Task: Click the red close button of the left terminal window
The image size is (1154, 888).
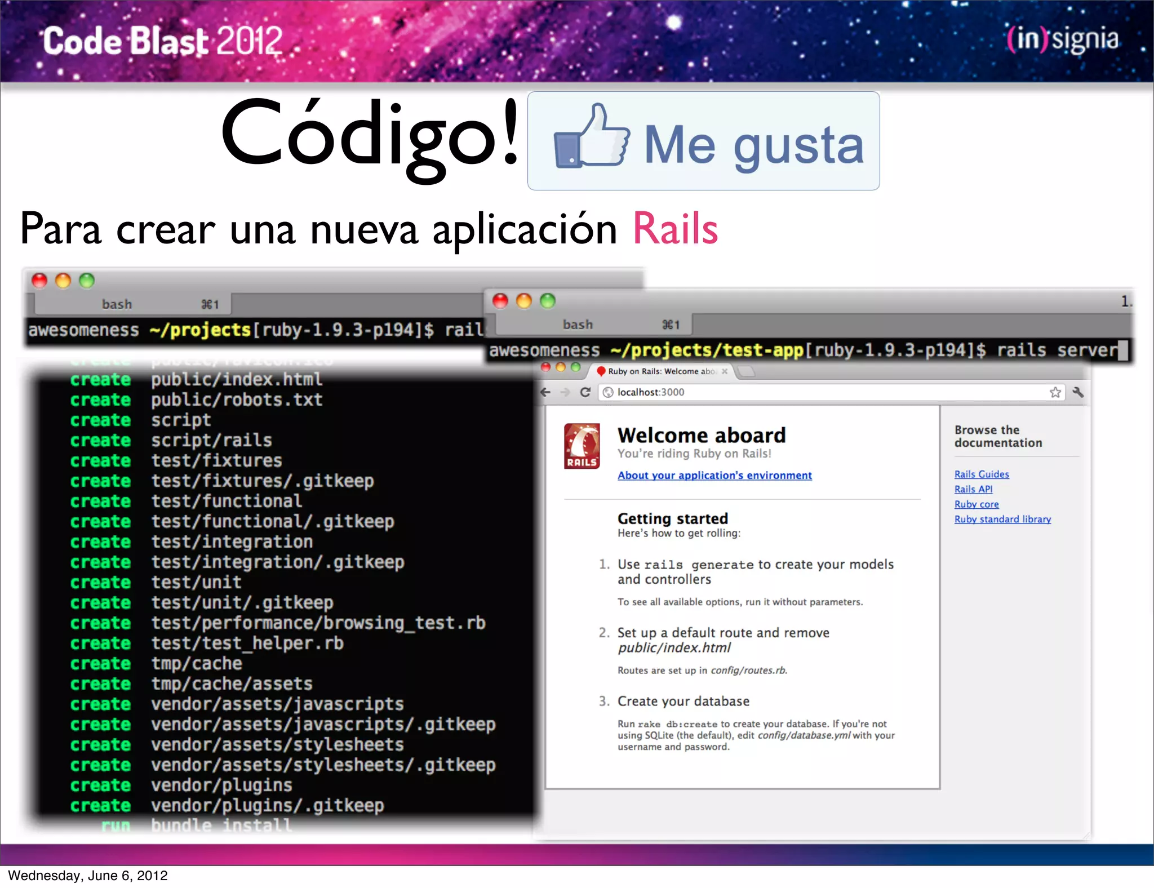Action: pyautogui.click(x=39, y=281)
